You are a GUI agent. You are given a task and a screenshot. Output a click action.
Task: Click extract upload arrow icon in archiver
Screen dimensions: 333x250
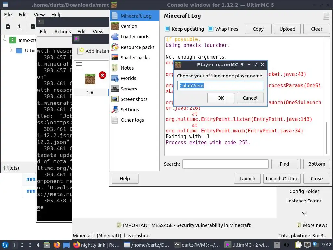pos(19,27)
